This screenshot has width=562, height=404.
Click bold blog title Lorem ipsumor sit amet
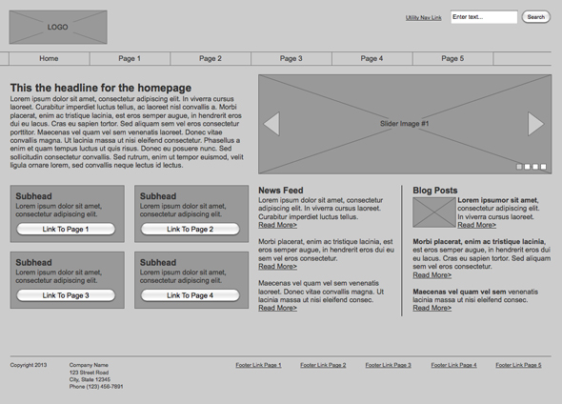pos(498,200)
